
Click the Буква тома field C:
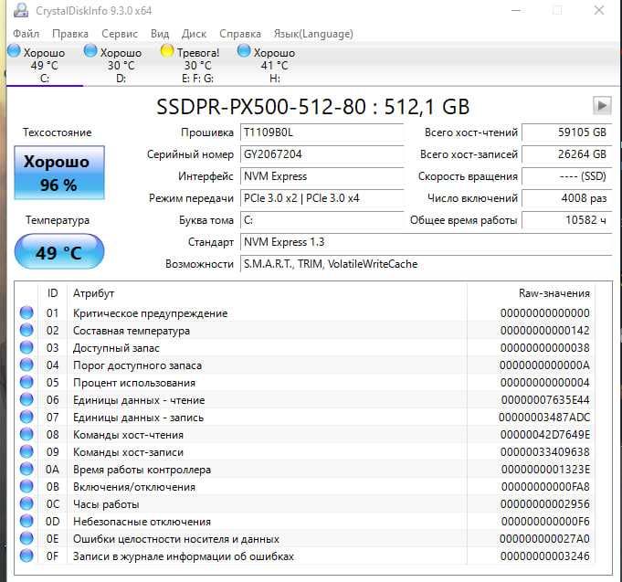tap(322, 220)
